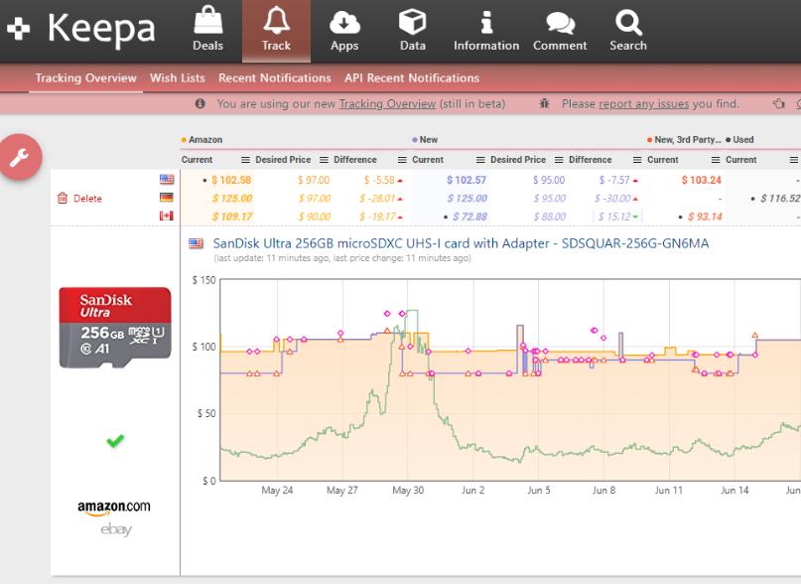Image resolution: width=801 pixels, height=584 pixels.
Task: Click the SanDisk microSD card thumbnail
Action: (x=115, y=328)
